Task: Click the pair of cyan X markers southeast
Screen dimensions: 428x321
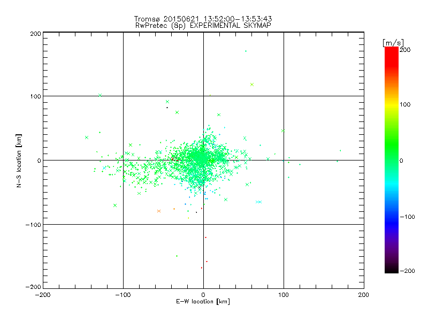Action: pyautogui.click(x=258, y=202)
